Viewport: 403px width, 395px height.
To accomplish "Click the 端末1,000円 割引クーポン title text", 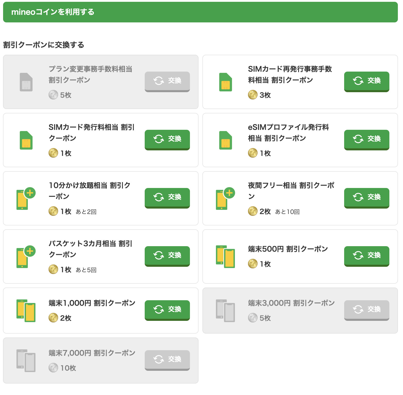I will click(x=92, y=303).
